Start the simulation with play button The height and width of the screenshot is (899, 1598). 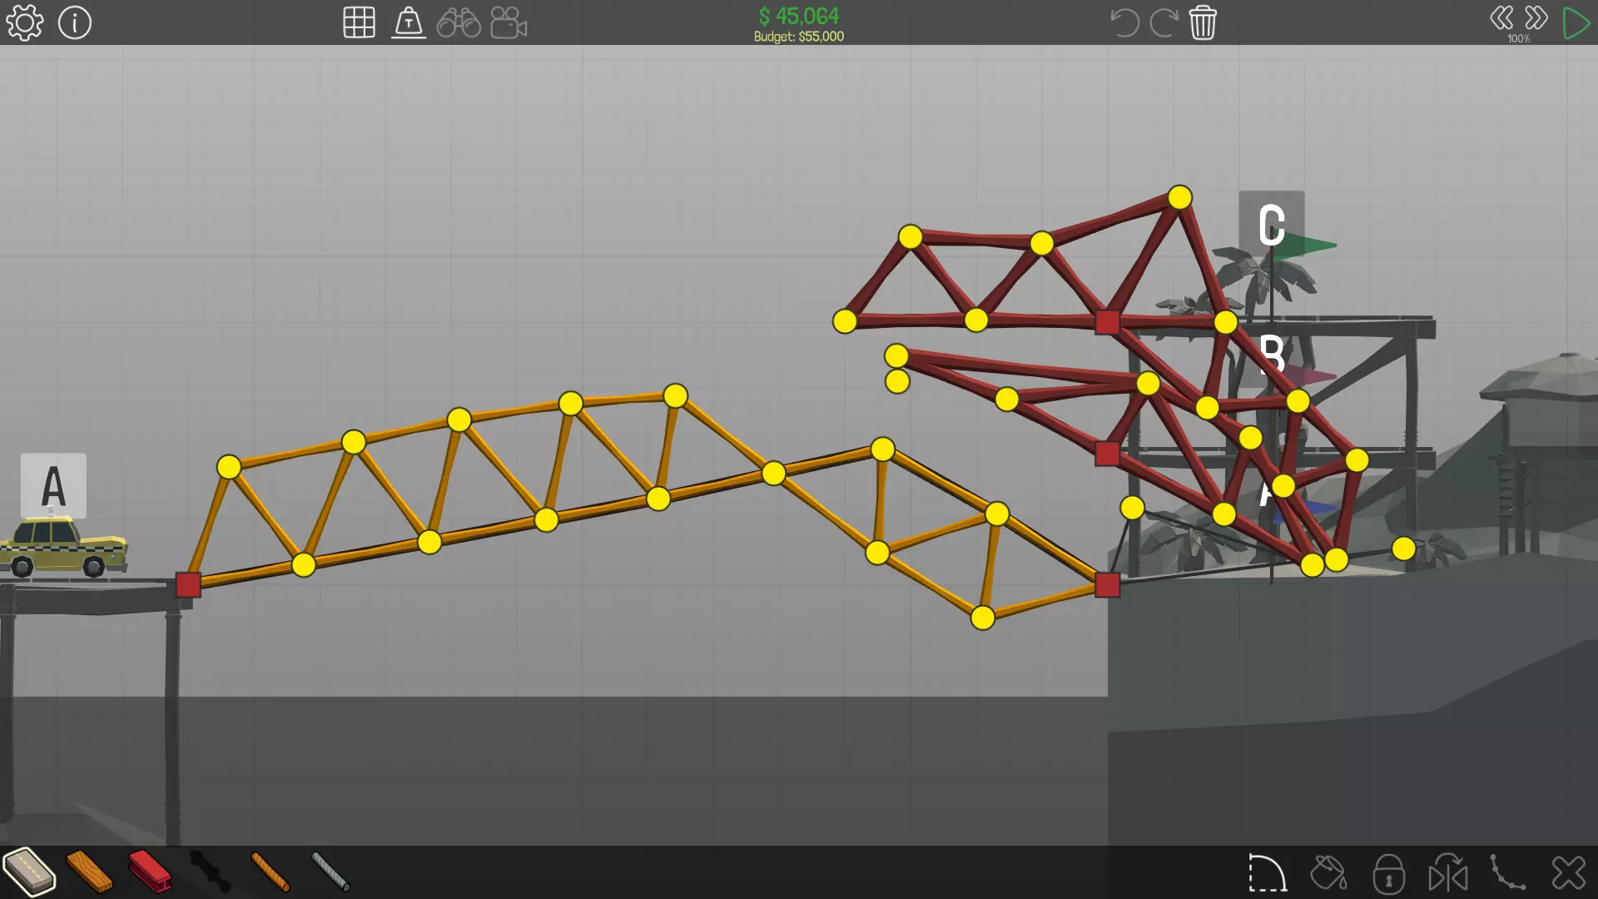point(1576,22)
